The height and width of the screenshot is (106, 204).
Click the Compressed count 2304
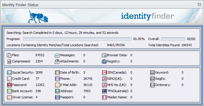click(39, 61)
